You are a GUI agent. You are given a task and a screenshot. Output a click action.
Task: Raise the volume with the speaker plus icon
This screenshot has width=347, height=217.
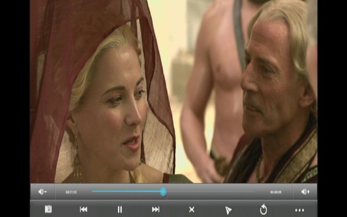pos(305,192)
